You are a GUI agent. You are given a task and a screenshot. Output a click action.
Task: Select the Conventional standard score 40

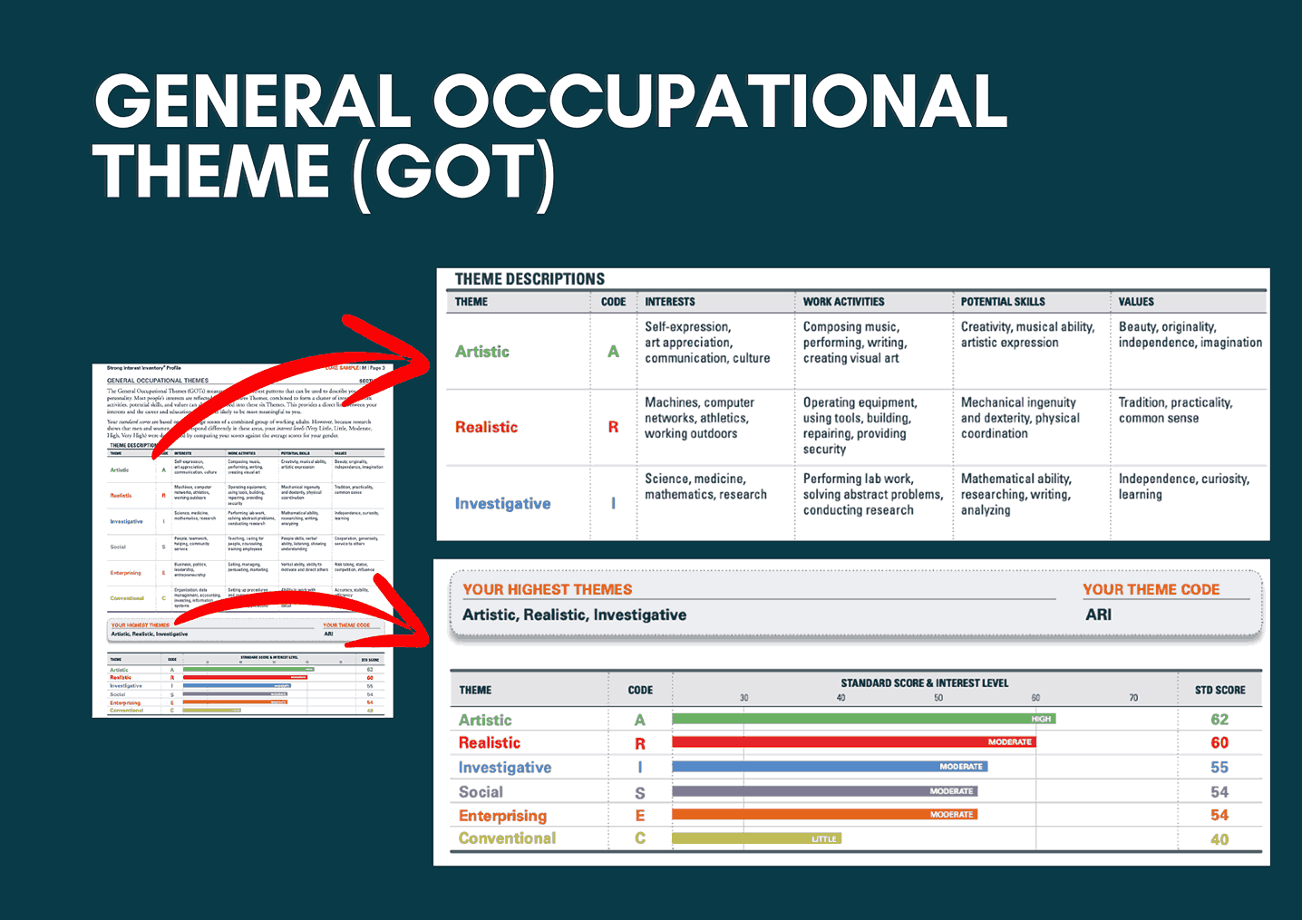1219,839
